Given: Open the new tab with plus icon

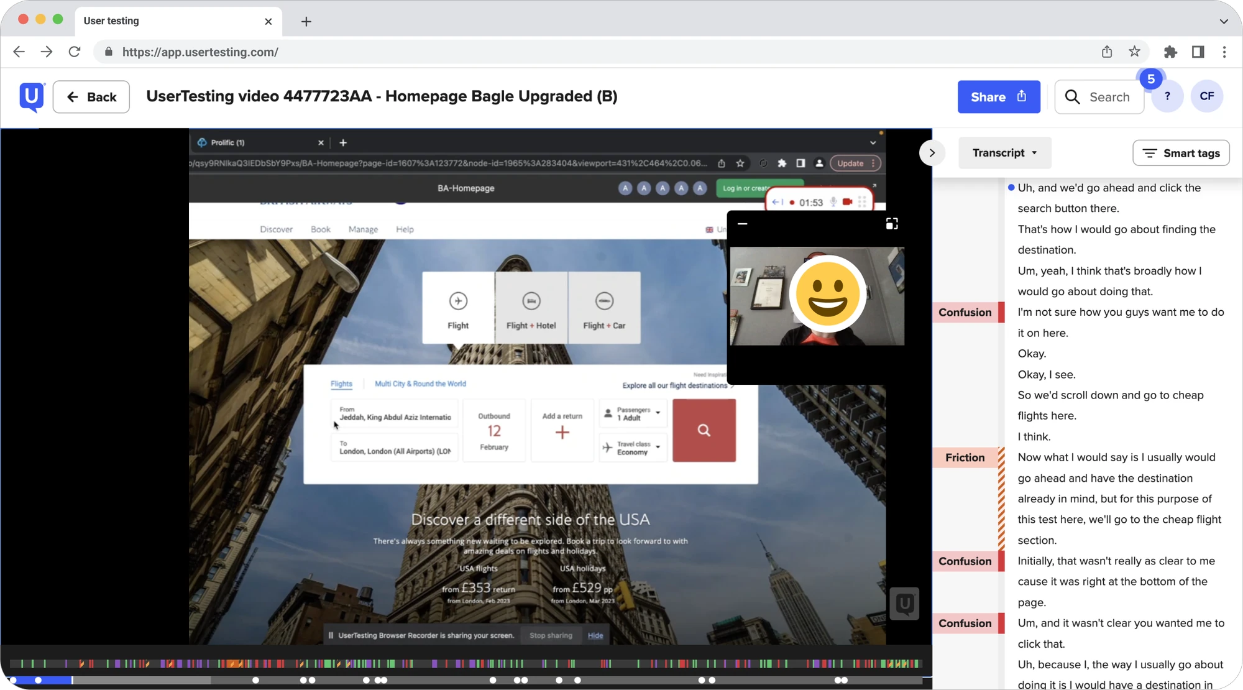Looking at the screenshot, I should pyautogui.click(x=306, y=21).
